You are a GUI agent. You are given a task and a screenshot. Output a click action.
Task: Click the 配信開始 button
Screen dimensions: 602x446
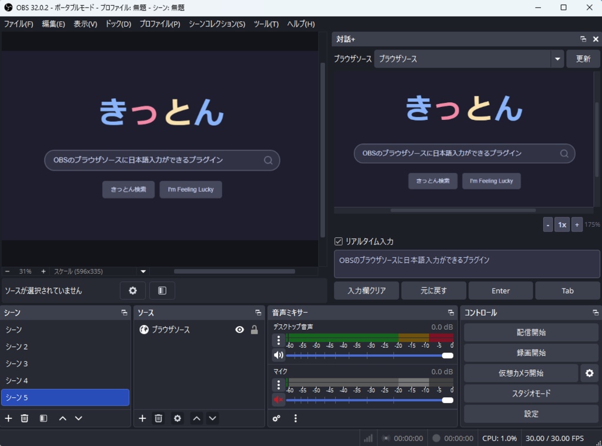pos(530,332)
